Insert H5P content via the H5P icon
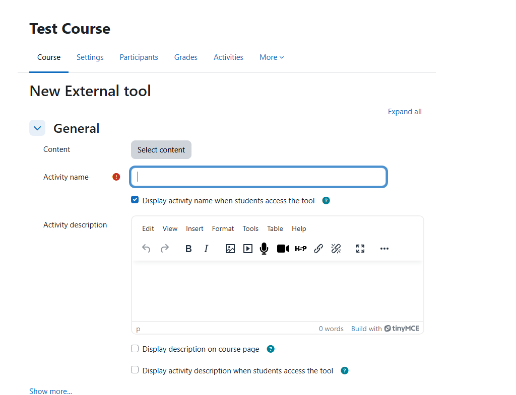516x395 pixels. (300, 249)
